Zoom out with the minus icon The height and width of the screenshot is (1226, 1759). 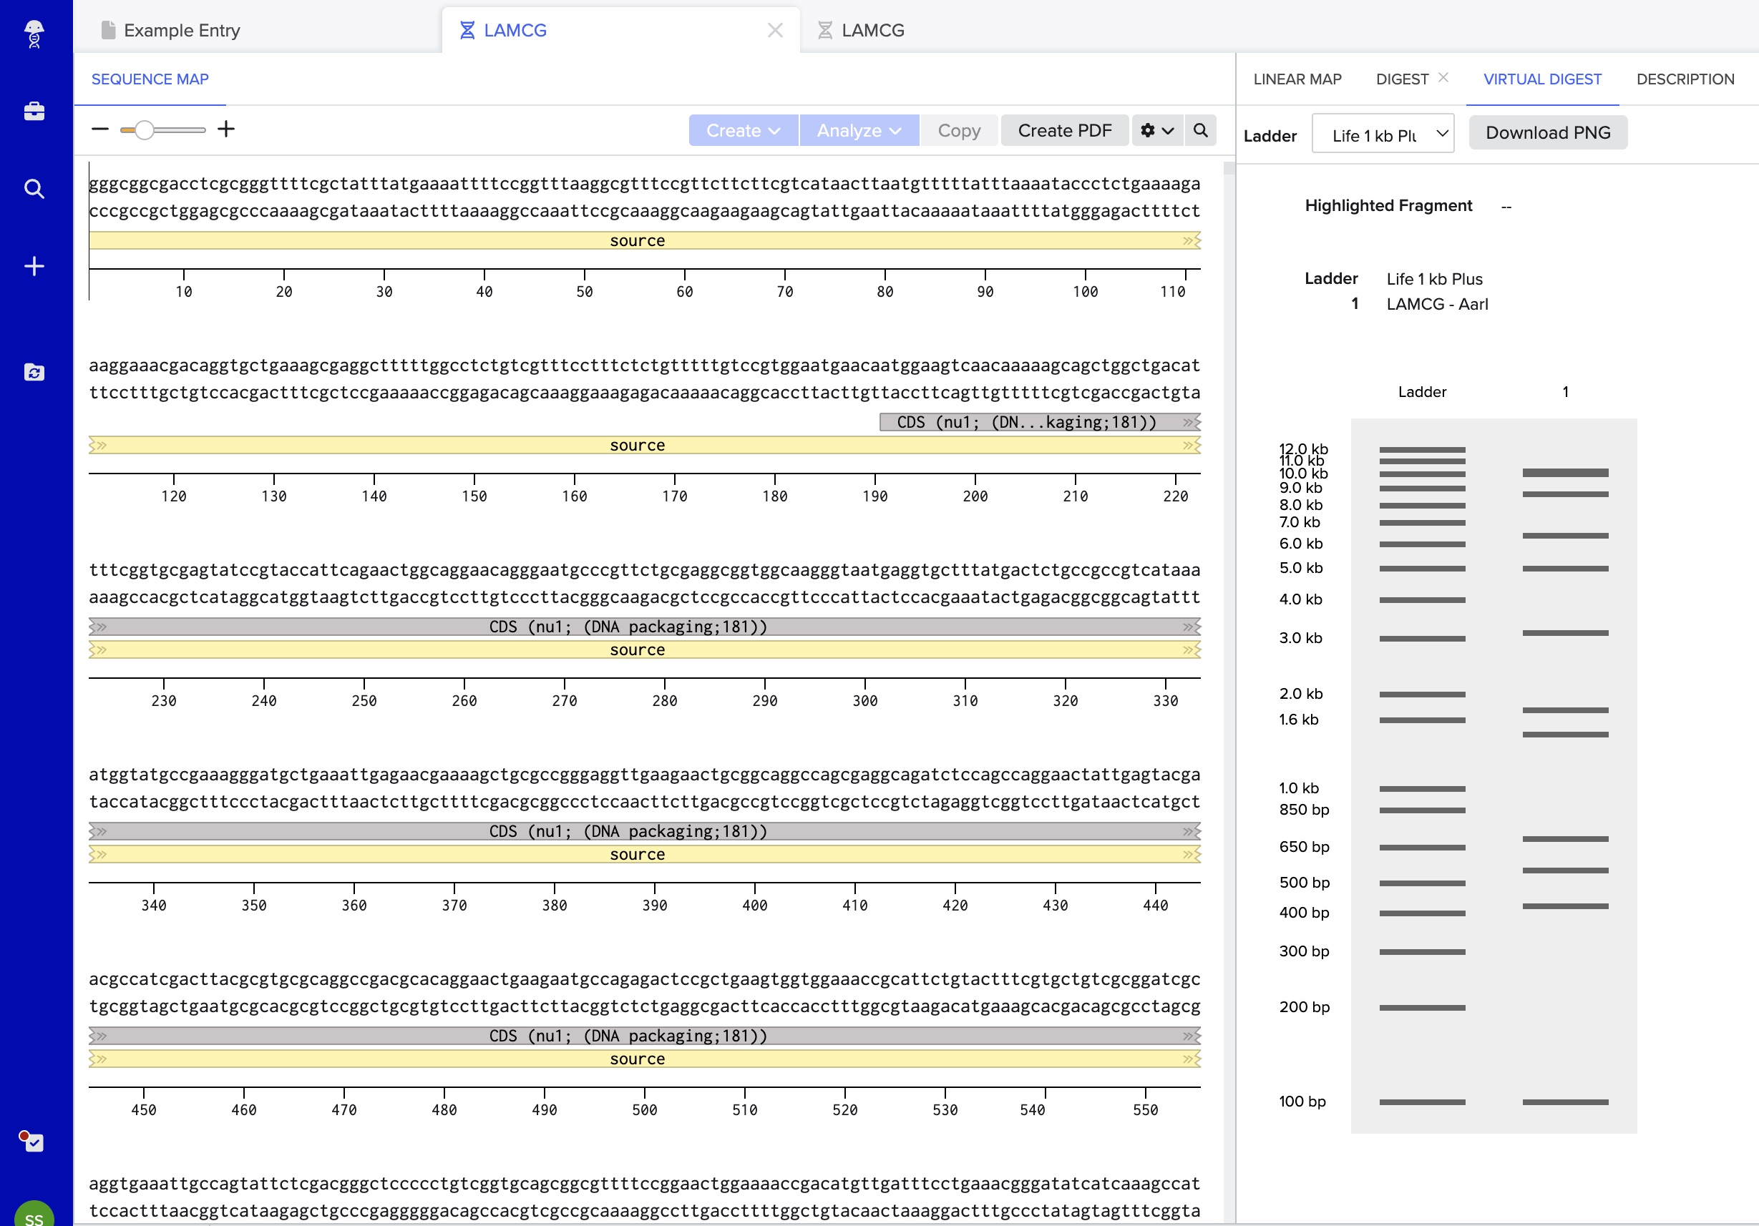point(99,129)
